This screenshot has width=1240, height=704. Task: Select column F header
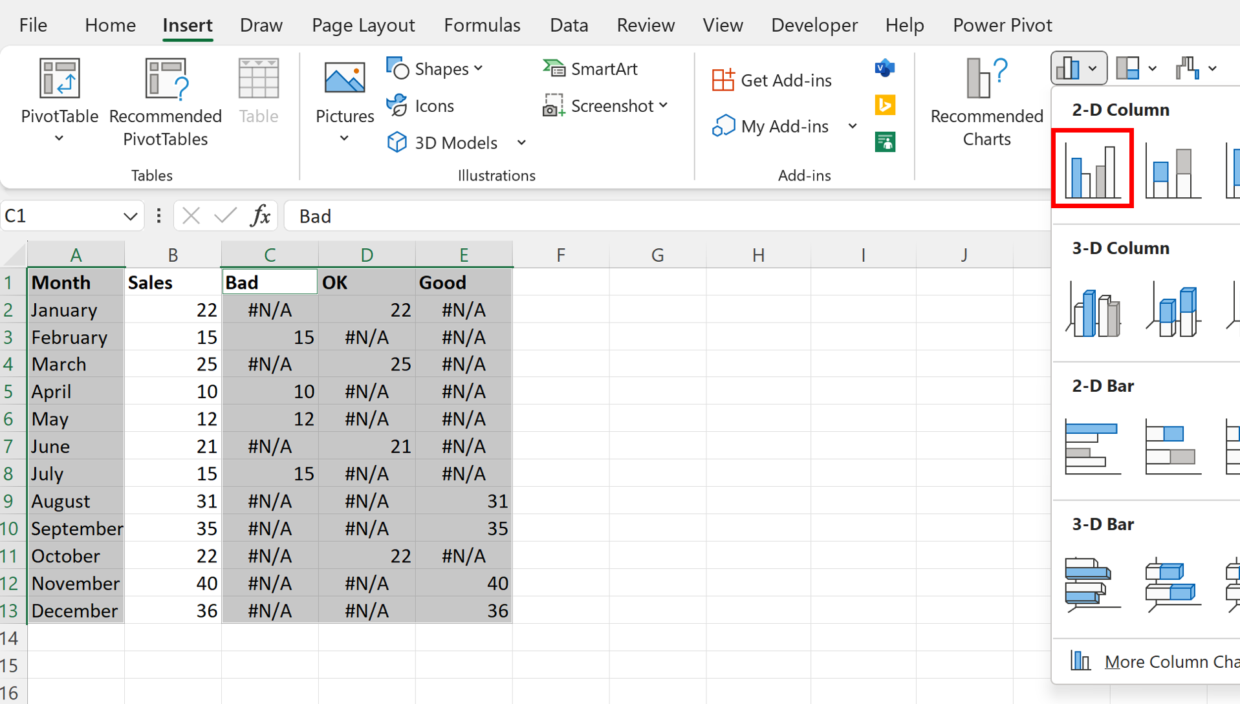[560, 255]
